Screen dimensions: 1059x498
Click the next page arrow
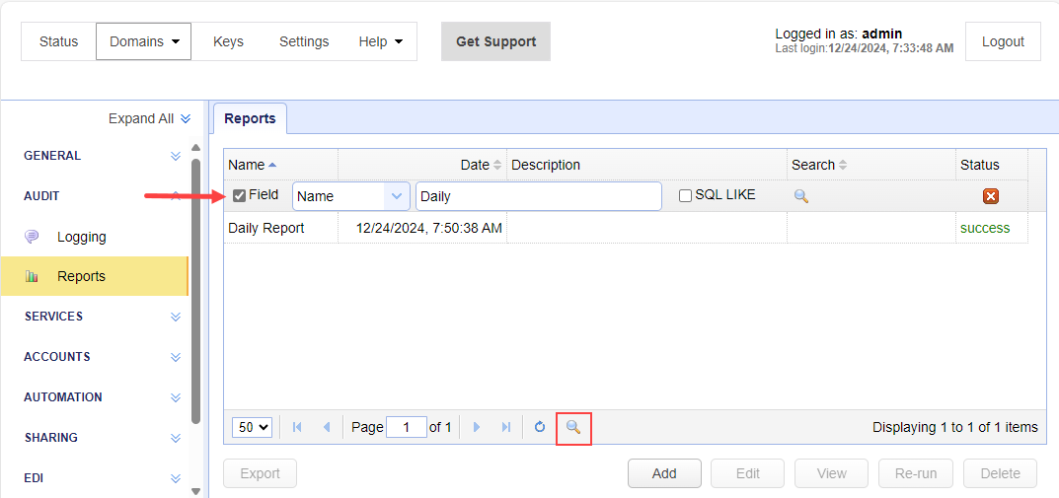[x=477, y=427]
